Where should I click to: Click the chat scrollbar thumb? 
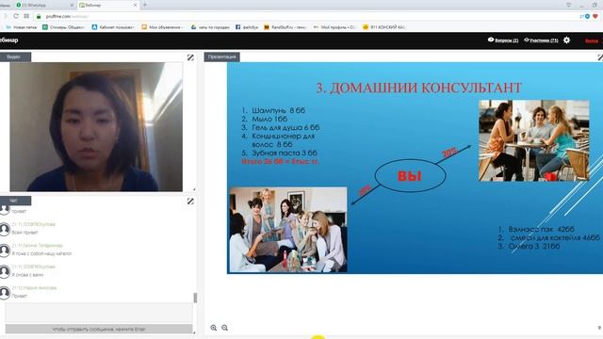(195, 298)
